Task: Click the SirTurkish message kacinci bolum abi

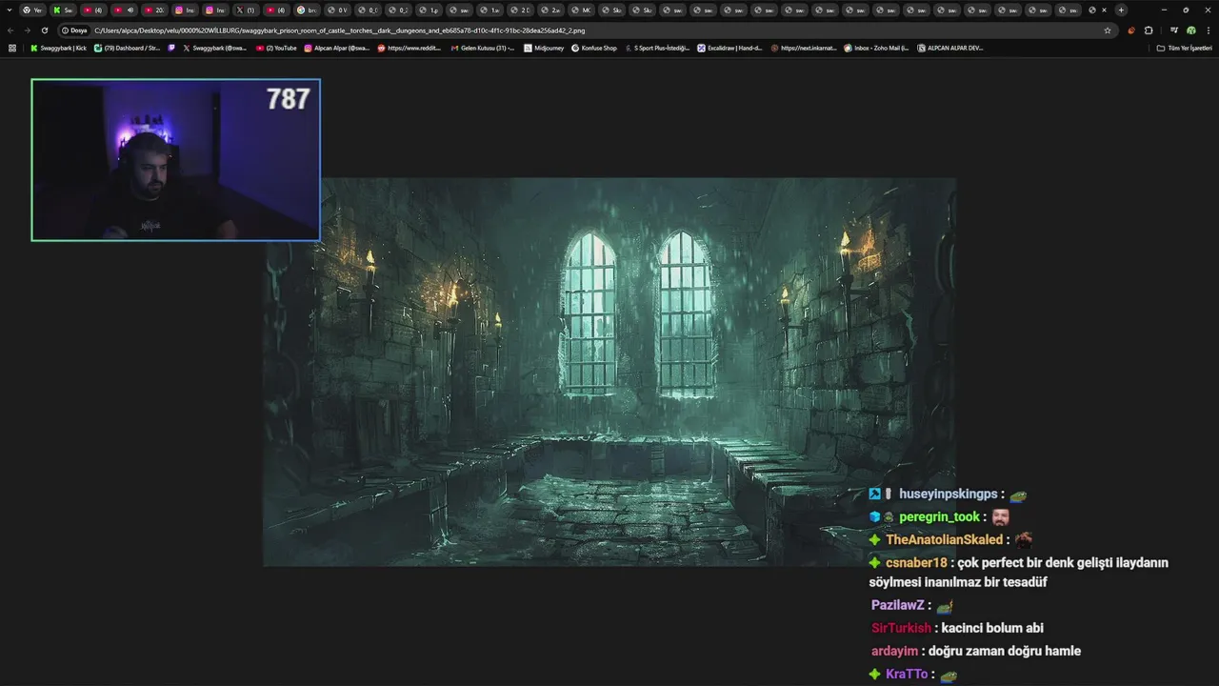Action: click(x=992, y=628)
